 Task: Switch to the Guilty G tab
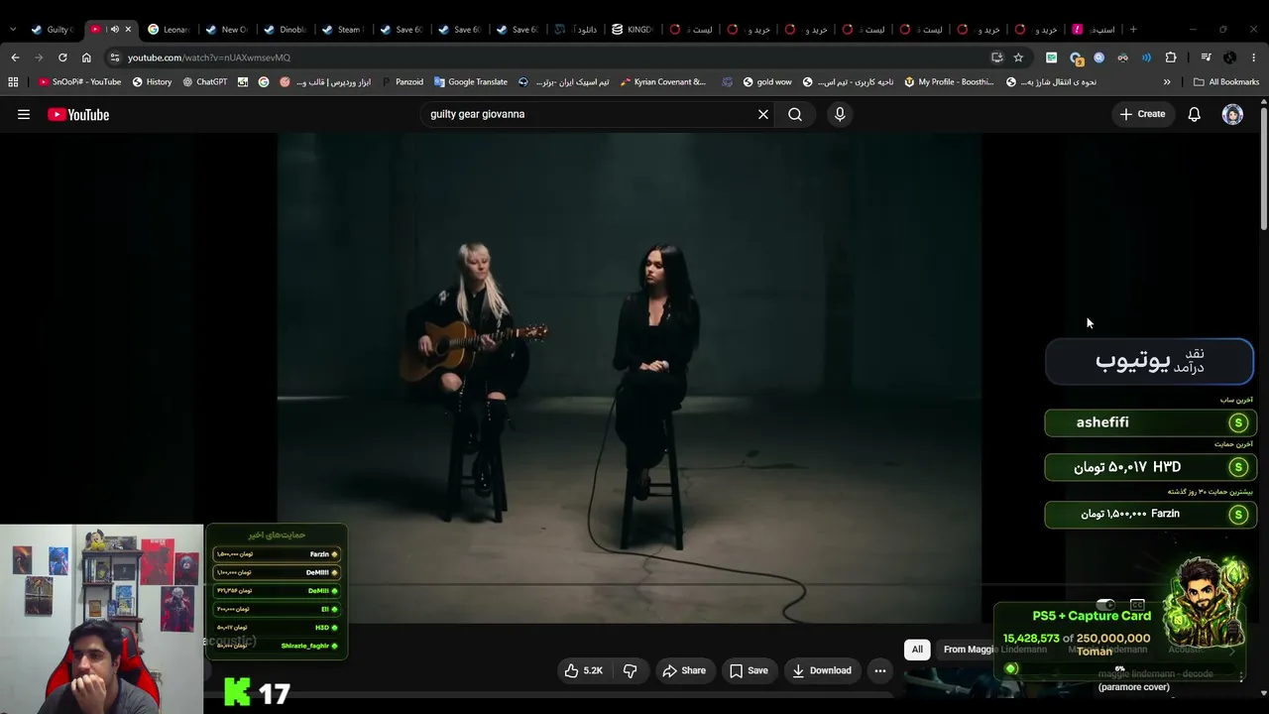(x=52, y=30)
